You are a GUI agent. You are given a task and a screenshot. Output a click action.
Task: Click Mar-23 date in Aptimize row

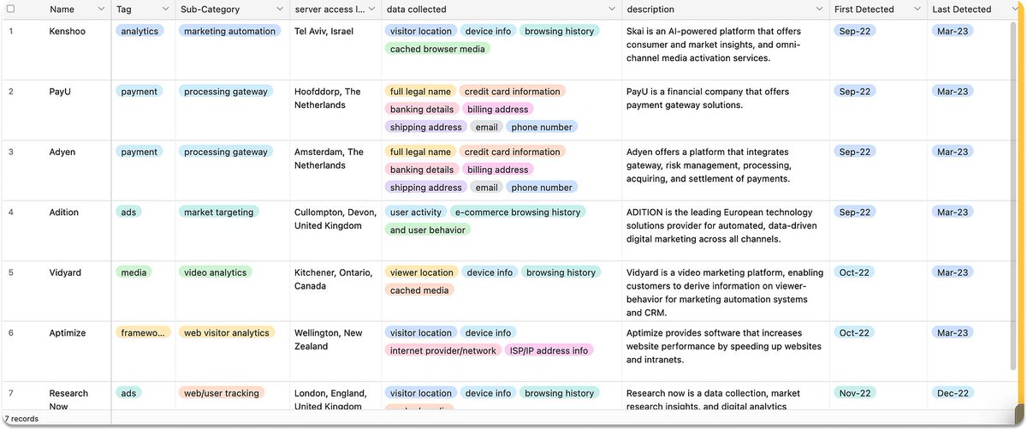(x=953, y=333)
